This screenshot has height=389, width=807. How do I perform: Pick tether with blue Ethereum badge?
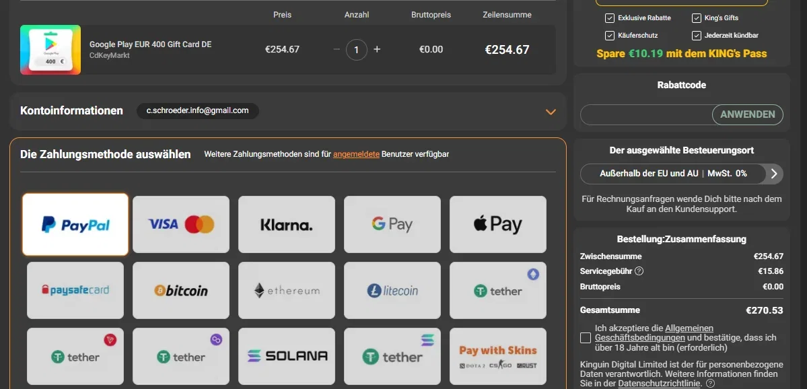pyautogui.click(x=497, y=290)
